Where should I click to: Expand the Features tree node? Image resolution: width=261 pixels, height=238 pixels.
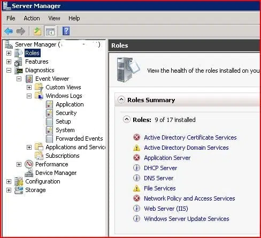(x=9, y=62)
